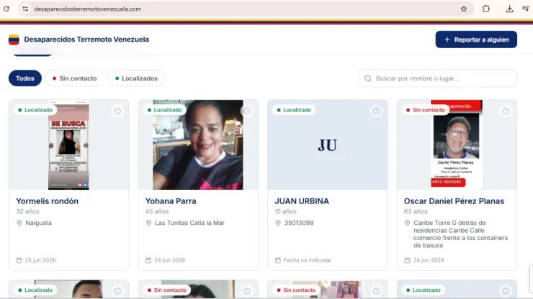Reload the page with browser refresh icon
533x299 pixels.
[x=6, y=9]
